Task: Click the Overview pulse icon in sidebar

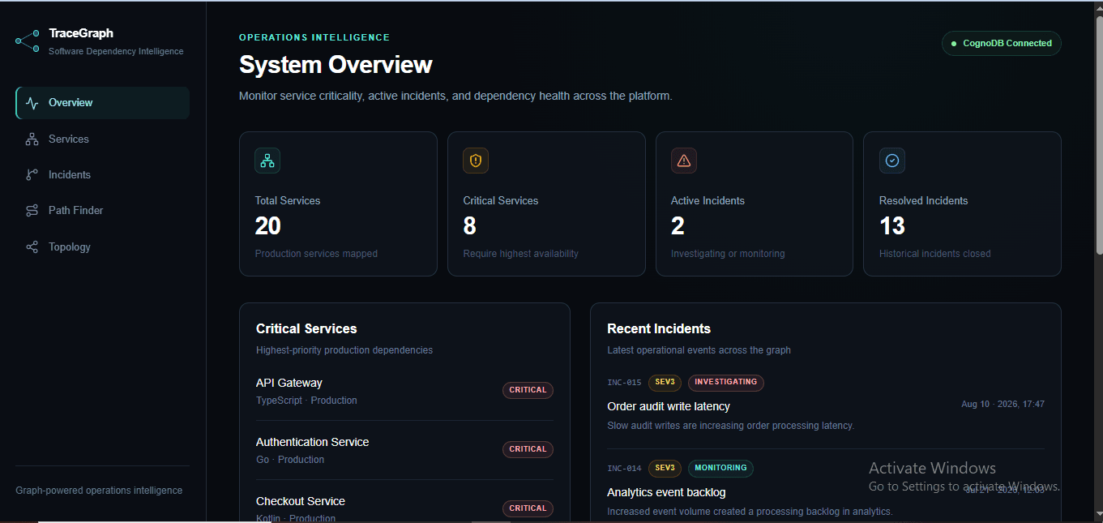Action: 32,103
